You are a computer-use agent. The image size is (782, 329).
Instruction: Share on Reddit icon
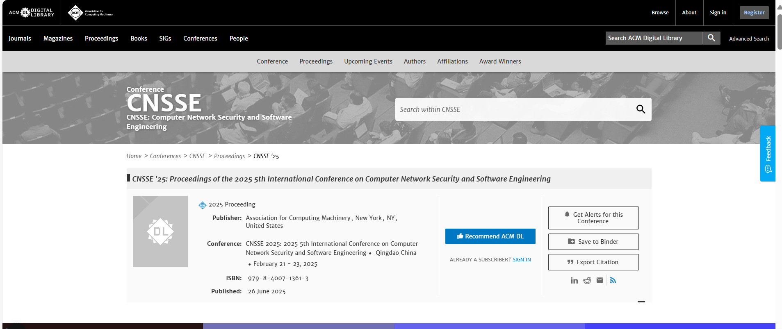coord(587,280)
